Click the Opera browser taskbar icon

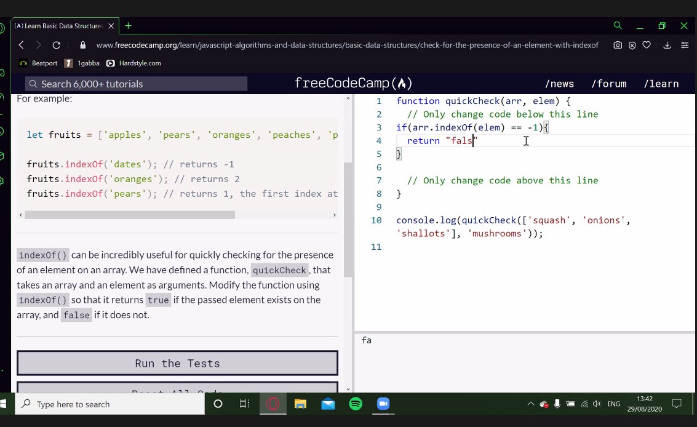tap(273, 404)
